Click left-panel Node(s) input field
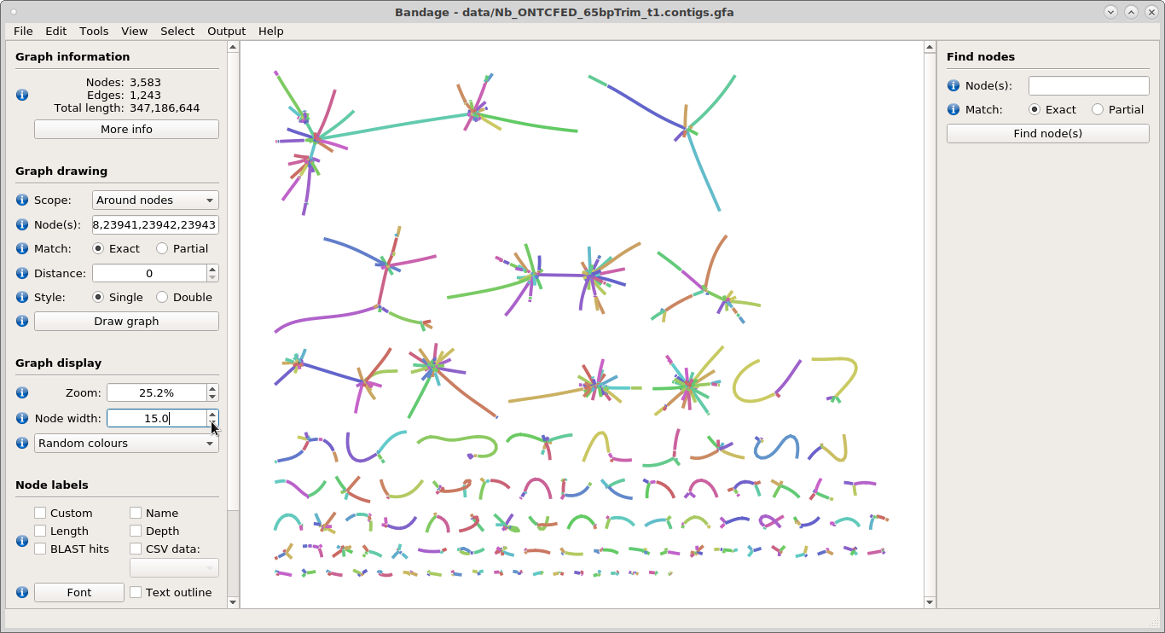This screenshot has height=633, width=1165. [155, 224]
